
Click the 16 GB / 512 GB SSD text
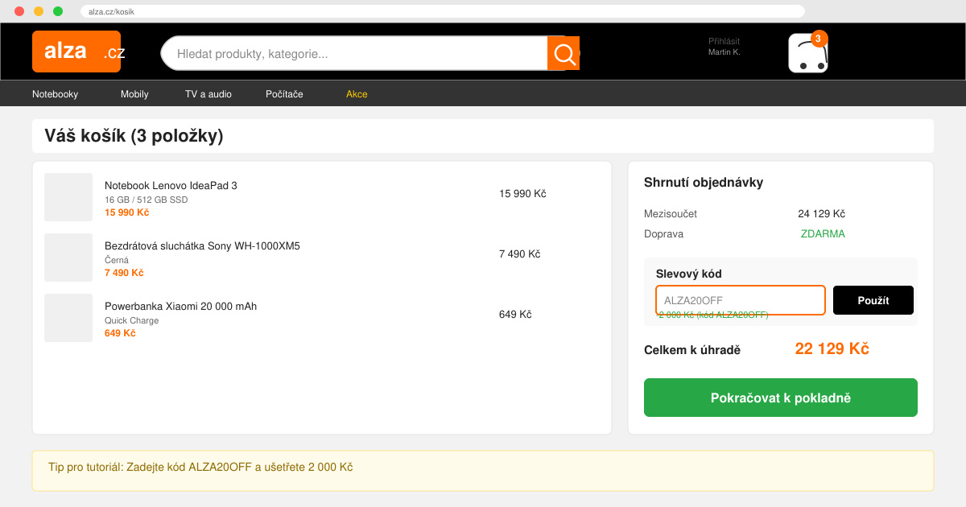pyautogui.click(x=146, y=200)
